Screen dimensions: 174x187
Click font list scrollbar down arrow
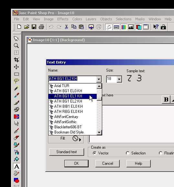(99, 133)
